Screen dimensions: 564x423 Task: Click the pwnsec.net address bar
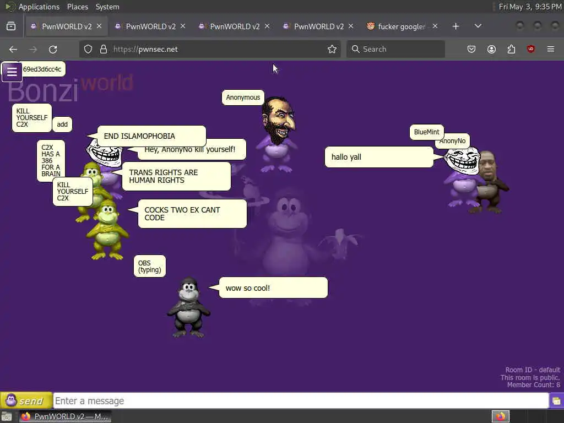[x=210, y=49]
